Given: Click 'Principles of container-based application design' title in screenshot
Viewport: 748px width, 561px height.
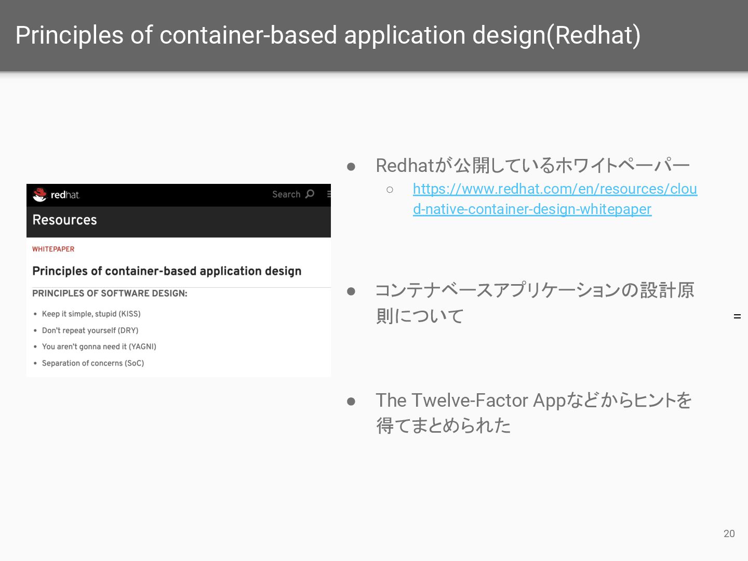Looking at the screenshot, I should coord(167,271).
